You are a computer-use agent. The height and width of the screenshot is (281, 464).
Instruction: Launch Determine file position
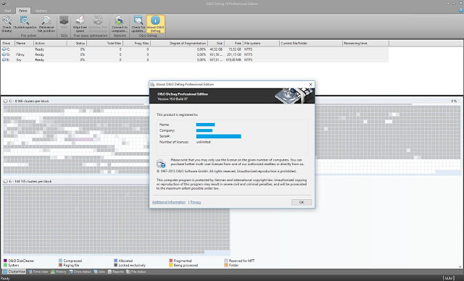tap(46, 24)
